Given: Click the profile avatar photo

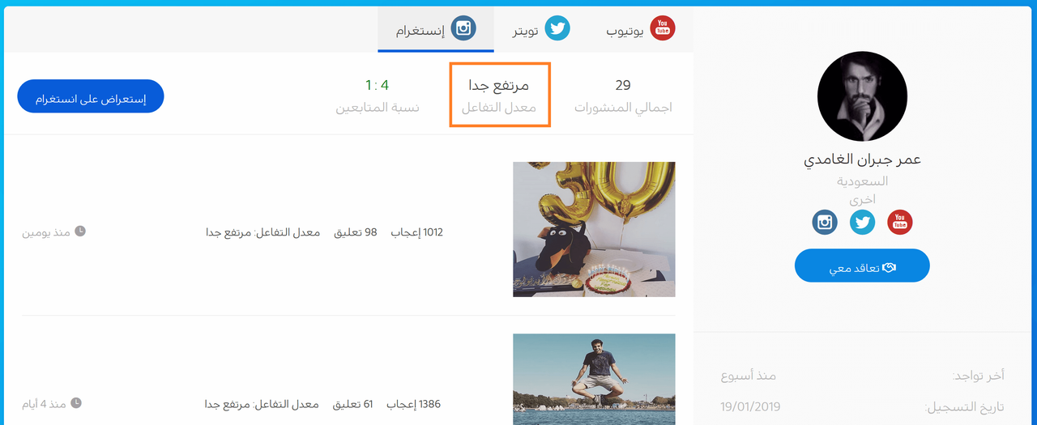Looking at the screenshot, I should click(862, 96).
